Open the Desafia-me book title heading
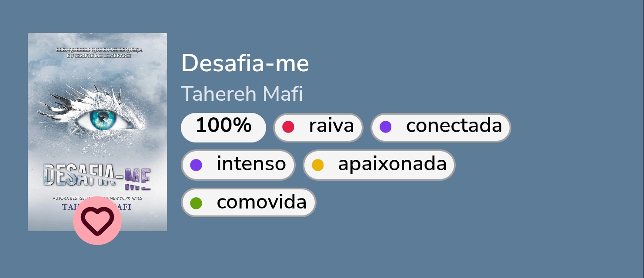 click(245, 63)
